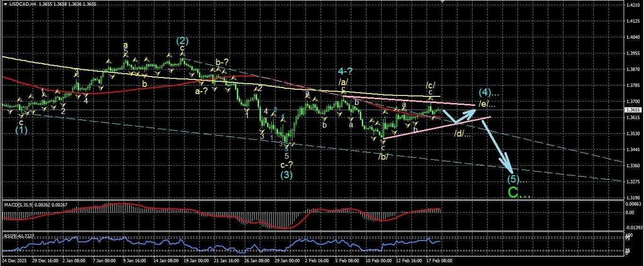
Task: Click the 17 Feb 08:00 time label
Action: (x=440, y=261)
